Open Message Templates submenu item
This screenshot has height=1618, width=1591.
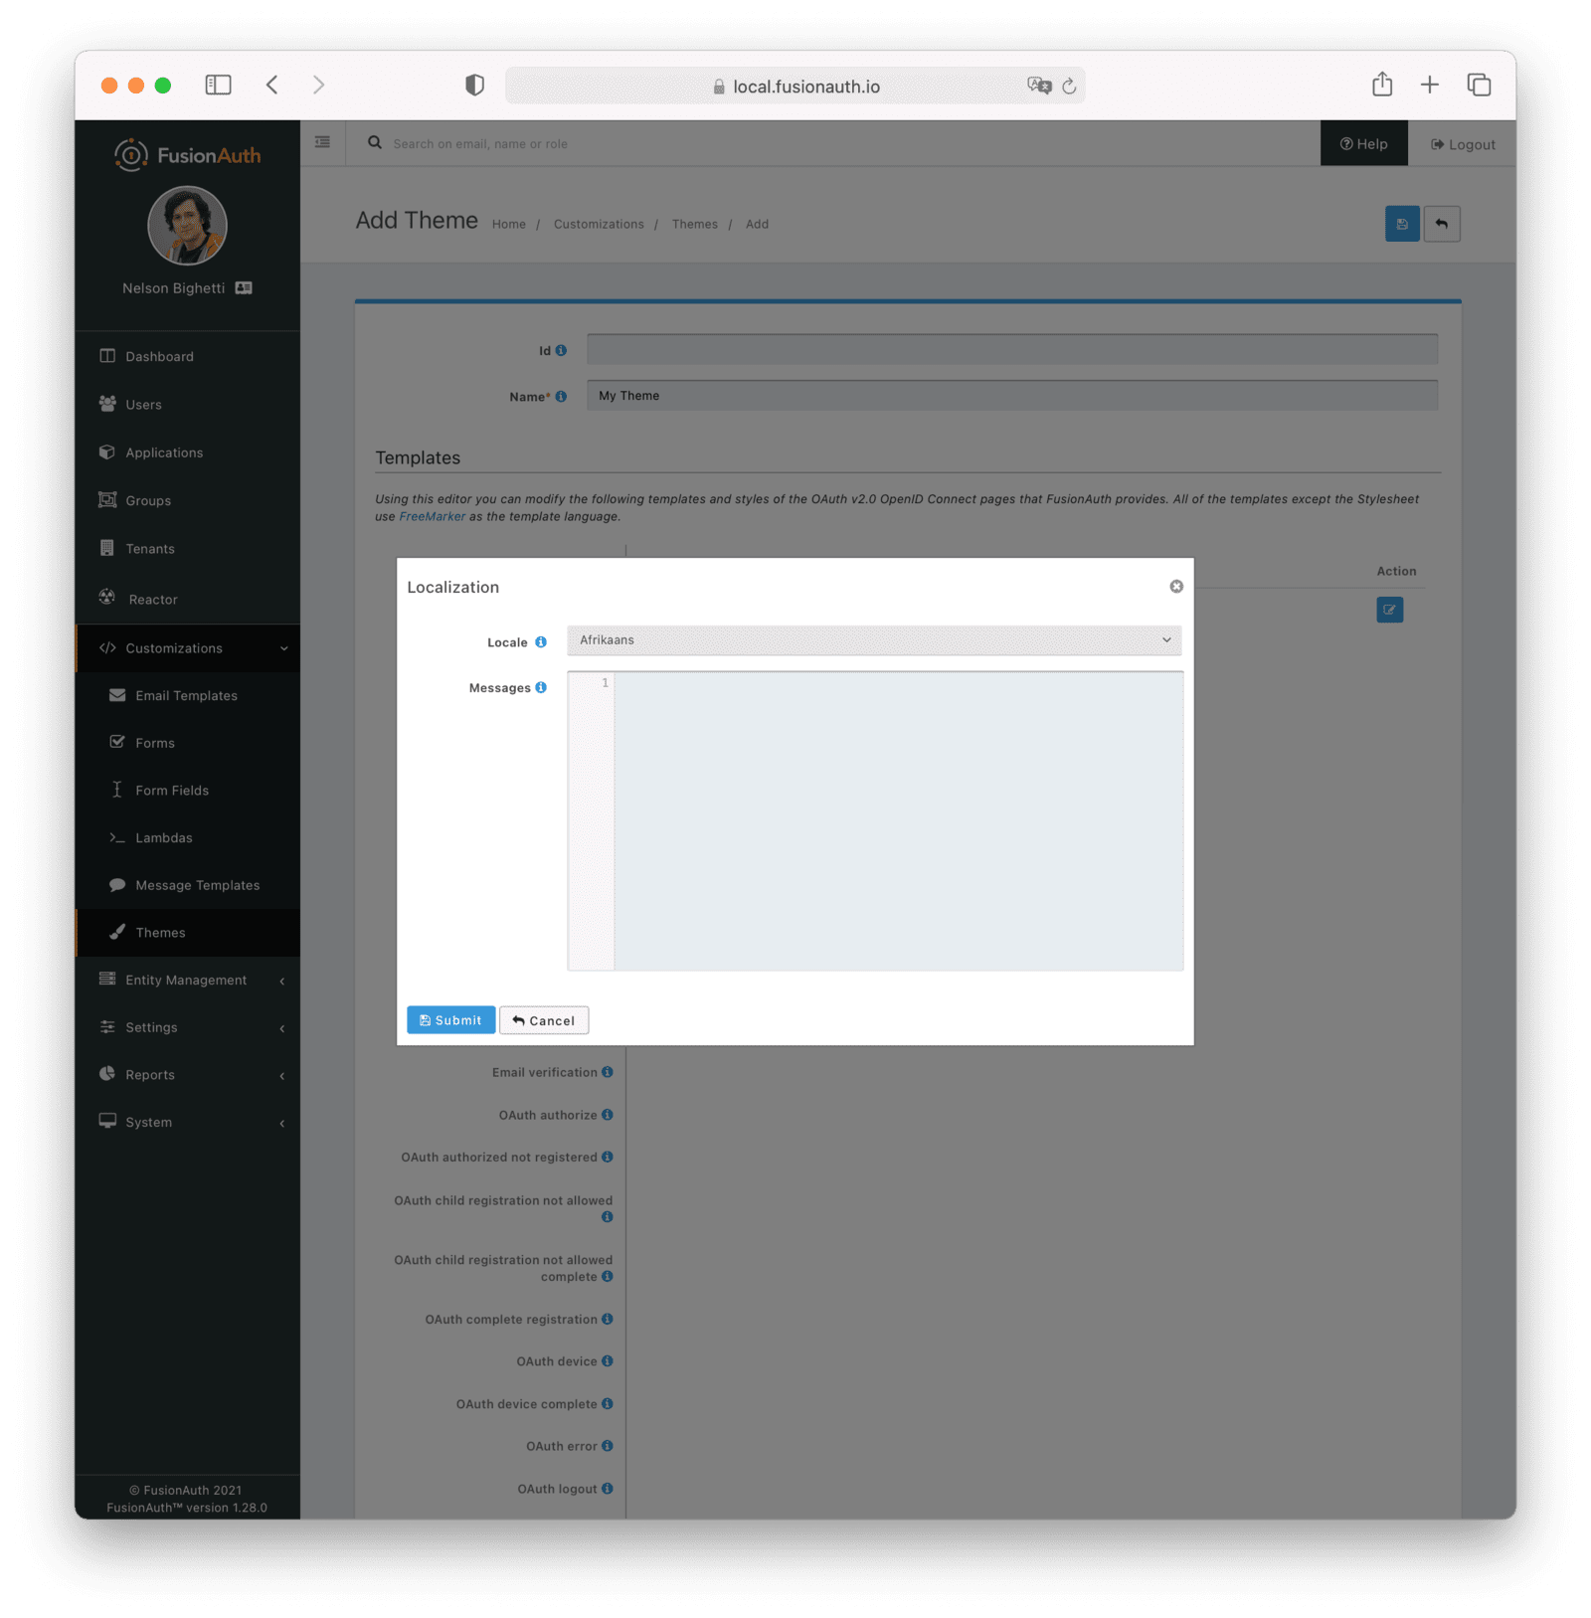click(x=188, y=885)
